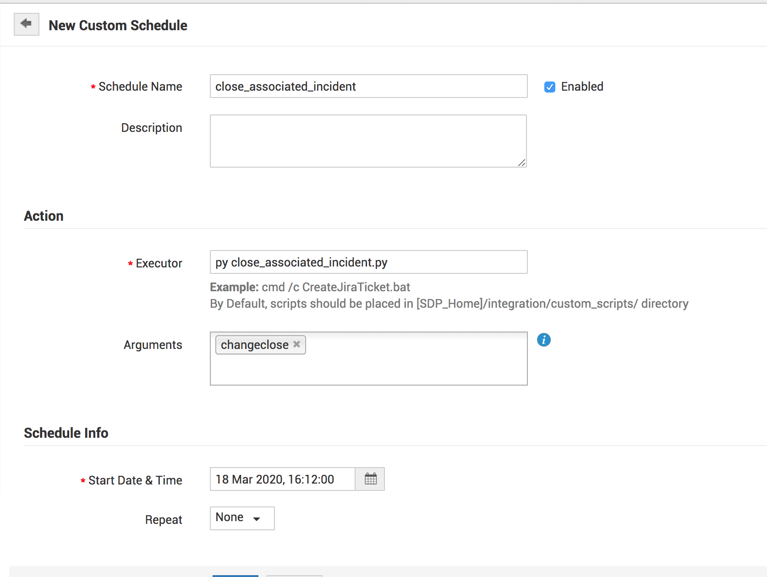Select the changeclose tag text

click(255, 345)
